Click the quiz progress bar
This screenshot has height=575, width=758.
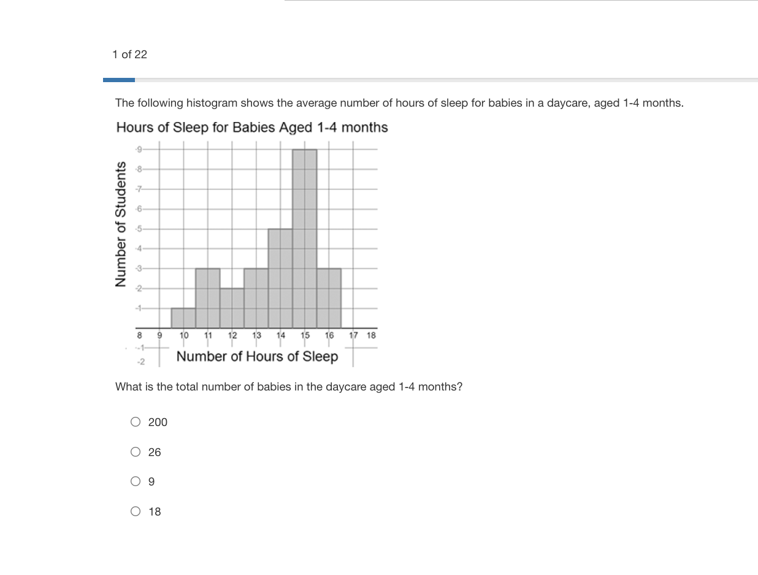431,80
